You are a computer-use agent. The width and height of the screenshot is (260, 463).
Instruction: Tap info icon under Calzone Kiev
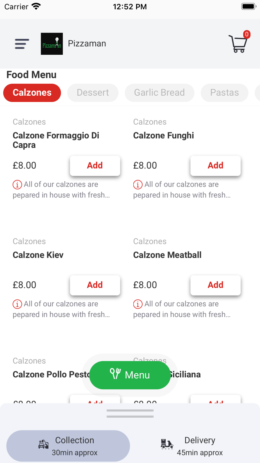point(17,304)
